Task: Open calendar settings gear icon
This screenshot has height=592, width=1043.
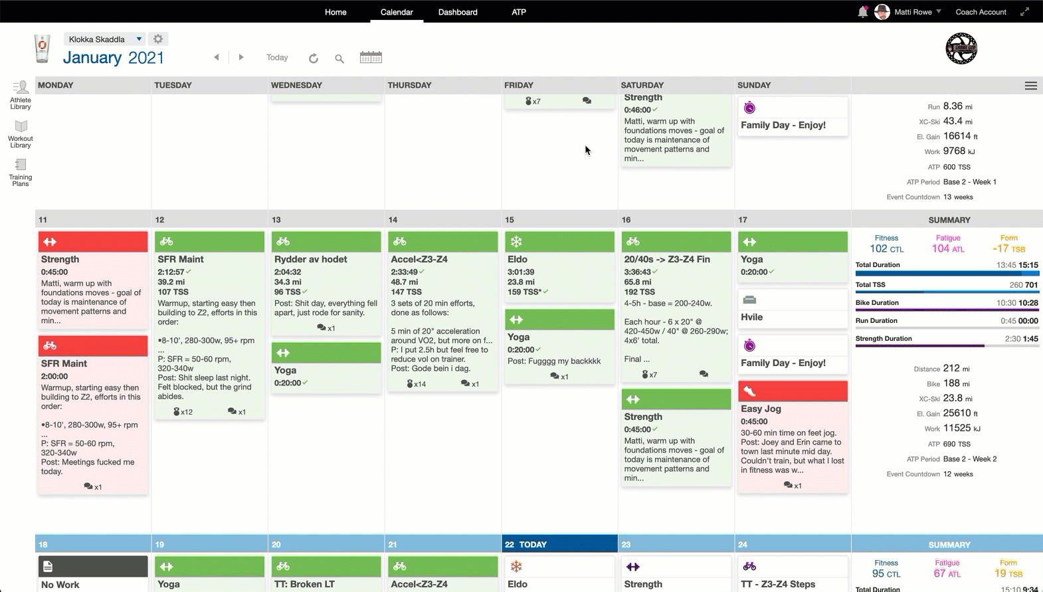Action: click(158, 39)
